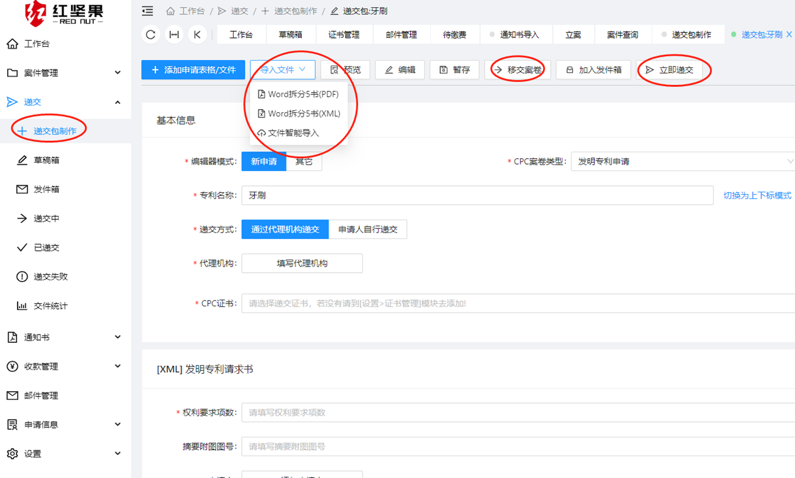
Task: Open the CPC案卷类型 dropdown
Action: pyautogui.click(x=683, y=161)
